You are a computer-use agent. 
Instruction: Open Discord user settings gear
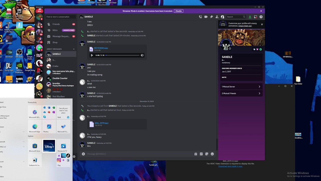tap(74, 157)
